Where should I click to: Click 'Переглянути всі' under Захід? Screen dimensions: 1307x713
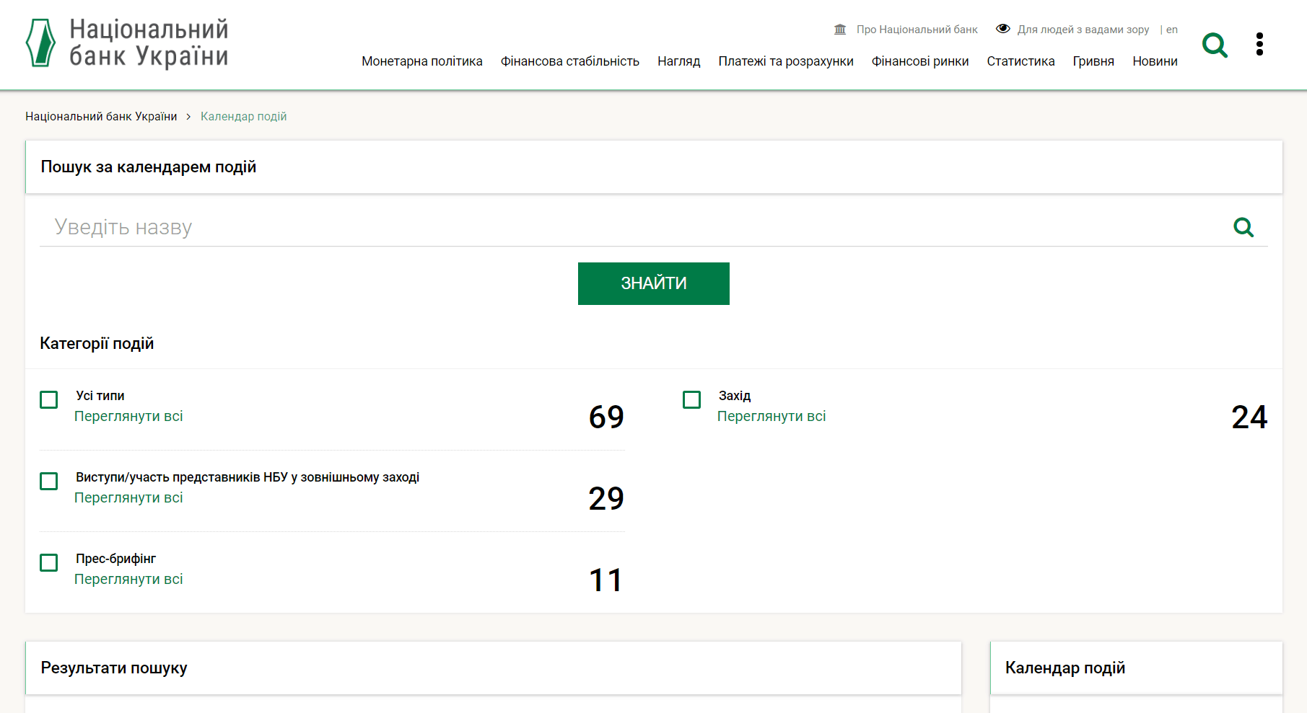point(771,417)
